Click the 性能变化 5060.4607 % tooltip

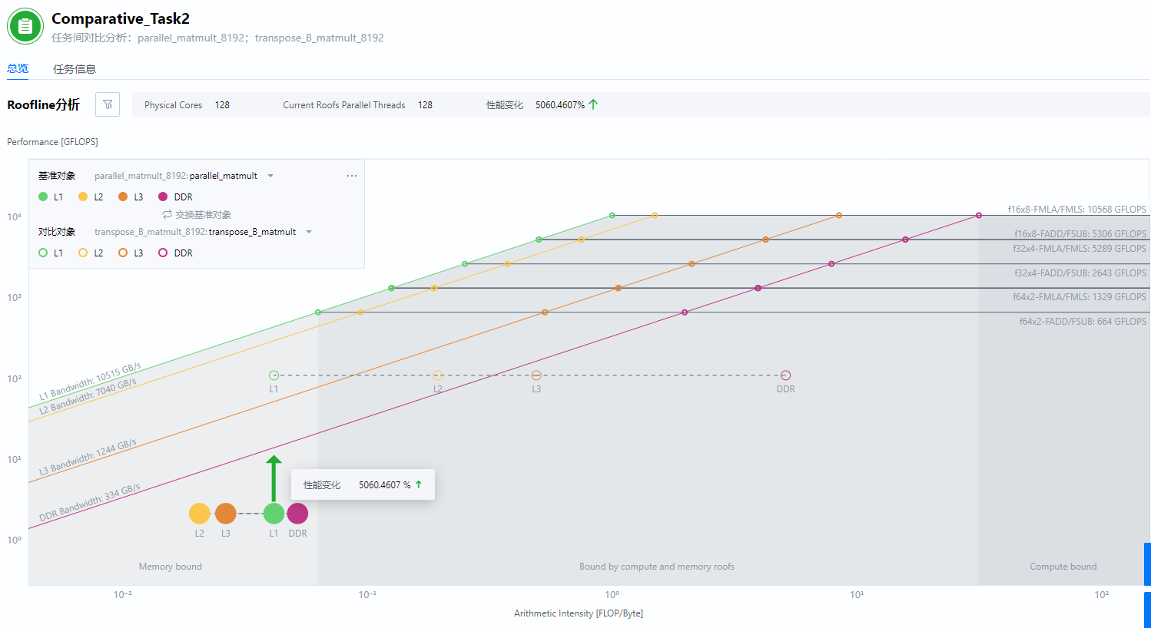(x=363, y=484)
